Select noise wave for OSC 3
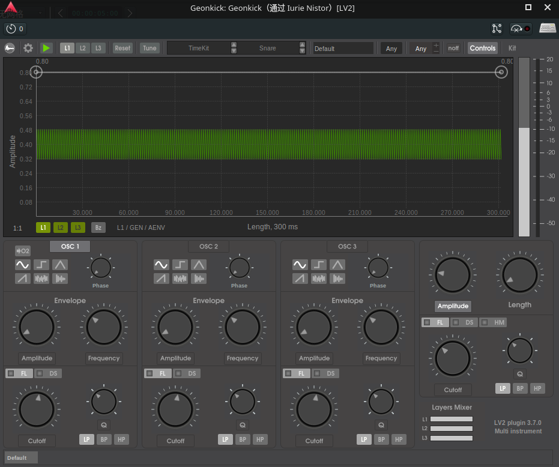The width and height of the screenshot is (559, 467). [319, 279]
